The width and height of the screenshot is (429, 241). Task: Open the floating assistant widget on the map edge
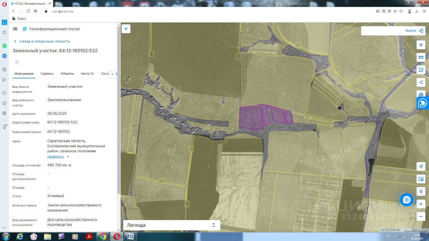pyautogui.click(x=423, y=103)
